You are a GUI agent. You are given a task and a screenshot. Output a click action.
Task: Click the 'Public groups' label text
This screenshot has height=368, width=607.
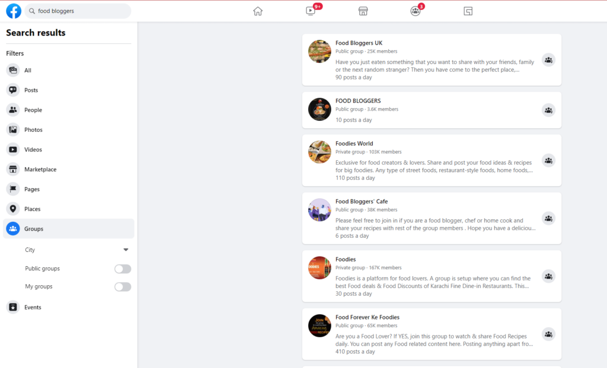click(42, 269)
